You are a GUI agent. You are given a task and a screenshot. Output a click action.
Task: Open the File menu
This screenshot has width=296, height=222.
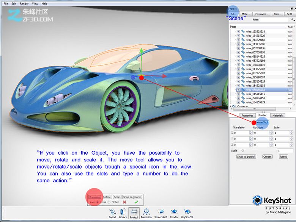tap(6, 3)
